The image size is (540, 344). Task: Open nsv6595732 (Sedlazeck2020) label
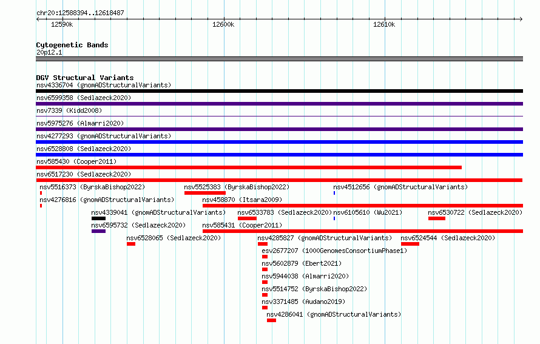[x=138, y=225]
